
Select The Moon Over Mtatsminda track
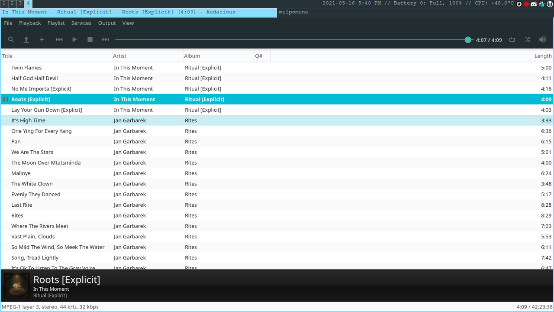coord(277,162)
